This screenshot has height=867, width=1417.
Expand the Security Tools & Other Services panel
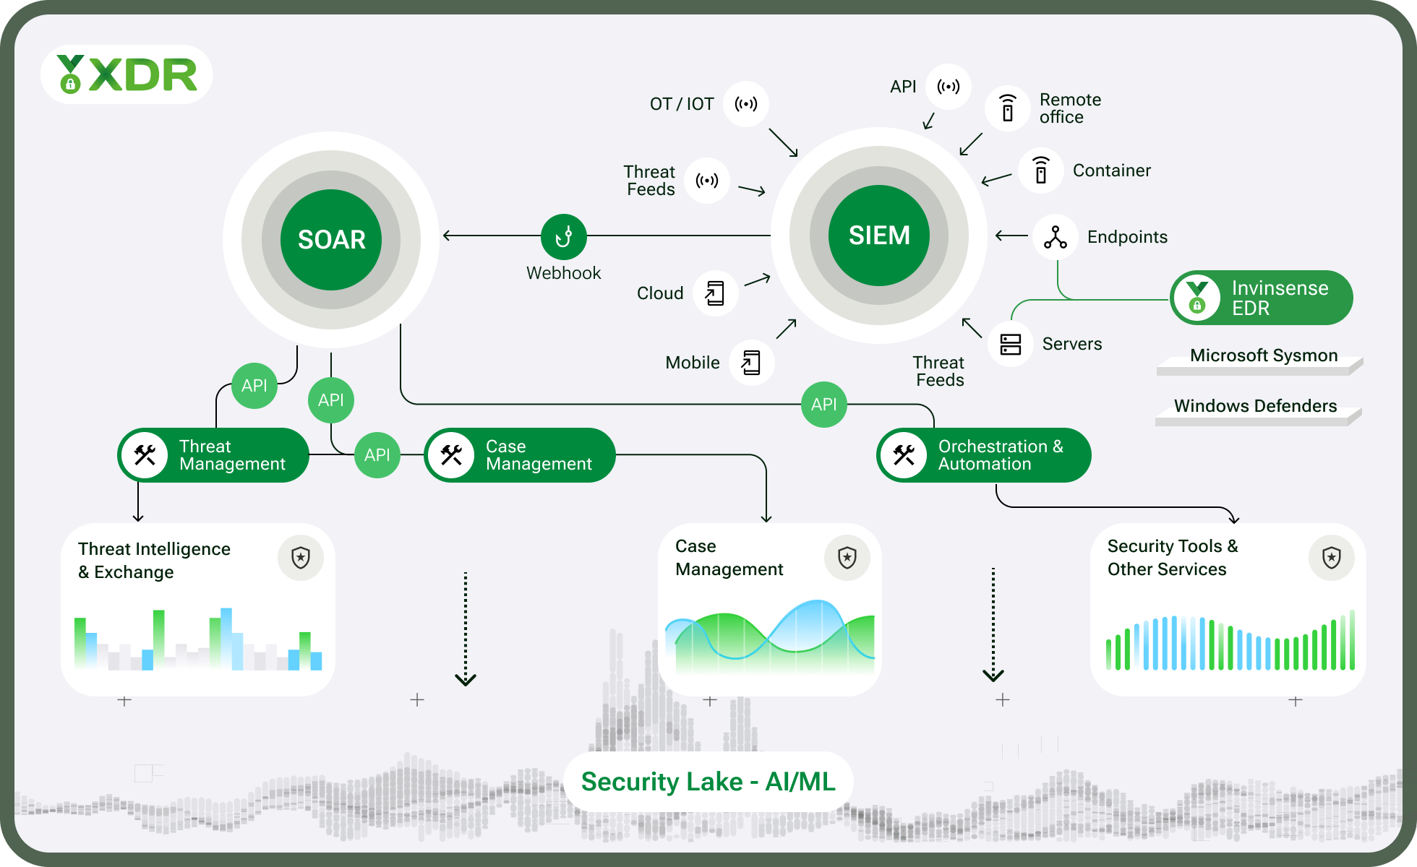(1296, 700)
